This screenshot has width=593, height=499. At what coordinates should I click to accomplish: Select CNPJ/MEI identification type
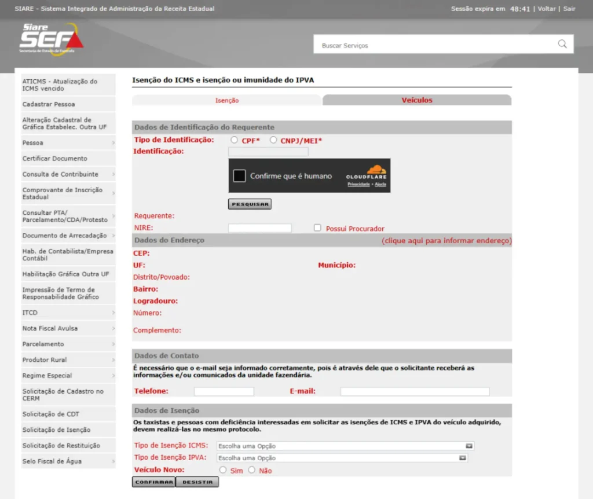click(273, 140)
